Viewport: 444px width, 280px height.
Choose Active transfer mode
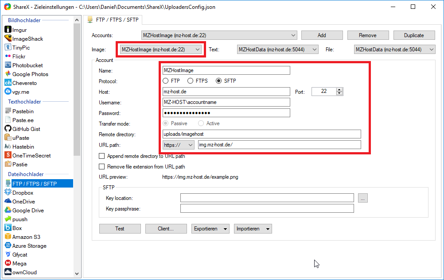point(201,123)
